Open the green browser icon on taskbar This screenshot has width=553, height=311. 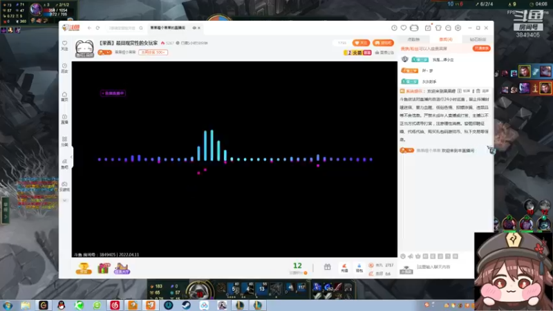97,305
